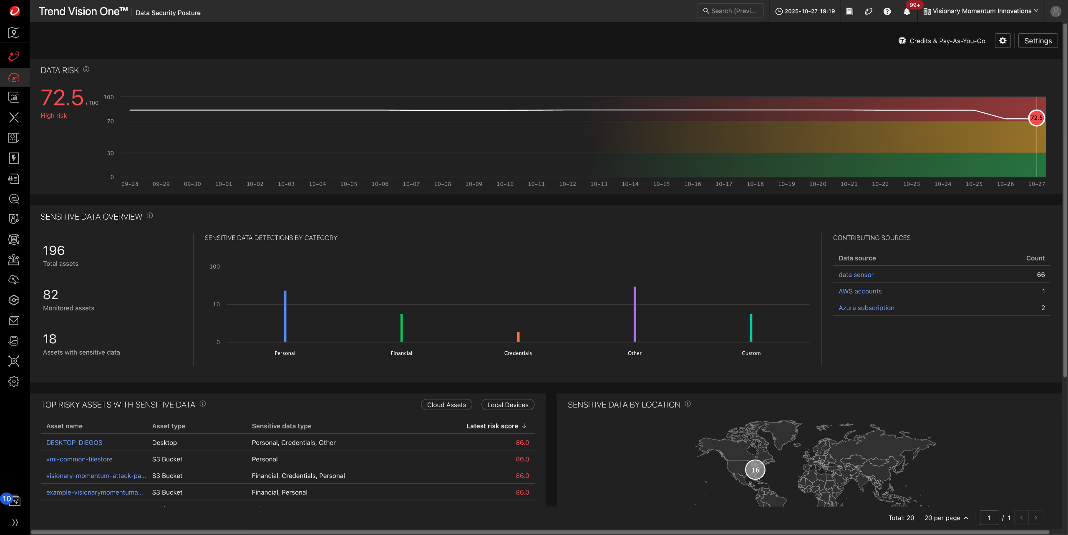Toggle the Cloud Assets filter

pos(446,405)
